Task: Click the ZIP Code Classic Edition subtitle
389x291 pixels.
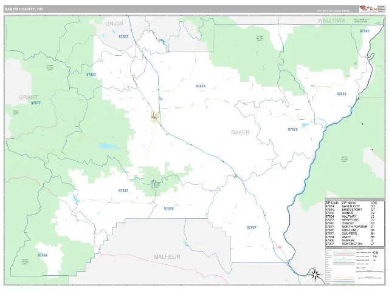Action: click(x=333, y=11)
